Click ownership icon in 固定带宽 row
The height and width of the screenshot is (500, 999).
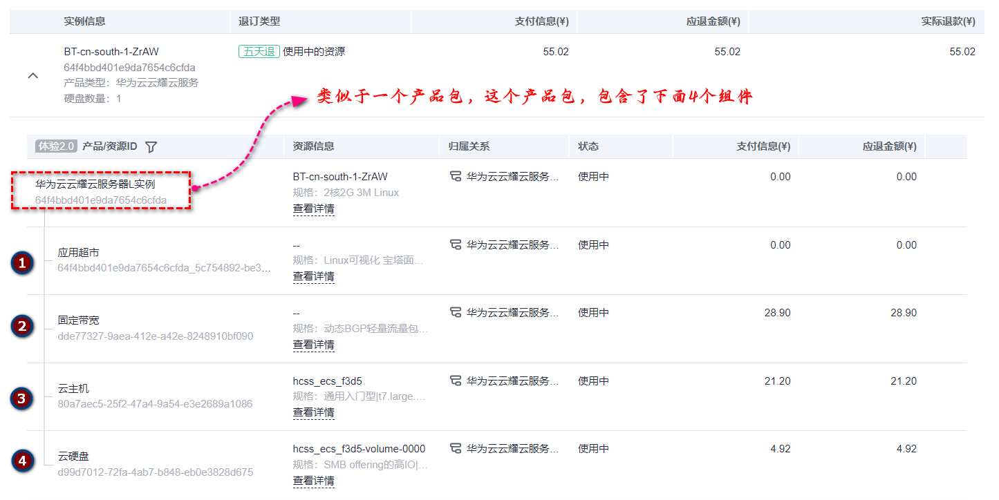coord(455,312)
